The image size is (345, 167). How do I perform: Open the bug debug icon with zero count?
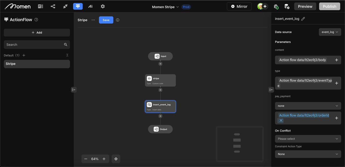click(x=276, y=6)
